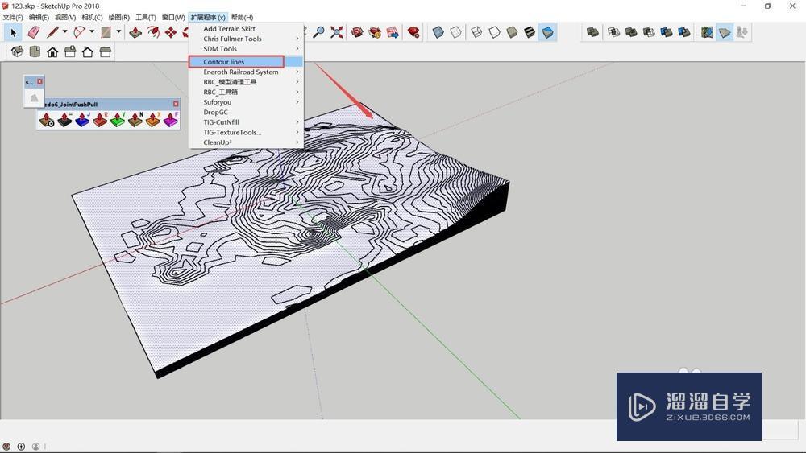Expand Eneroth Railroad System submenu
Screen dimensions: 806x453
(246, 72)
